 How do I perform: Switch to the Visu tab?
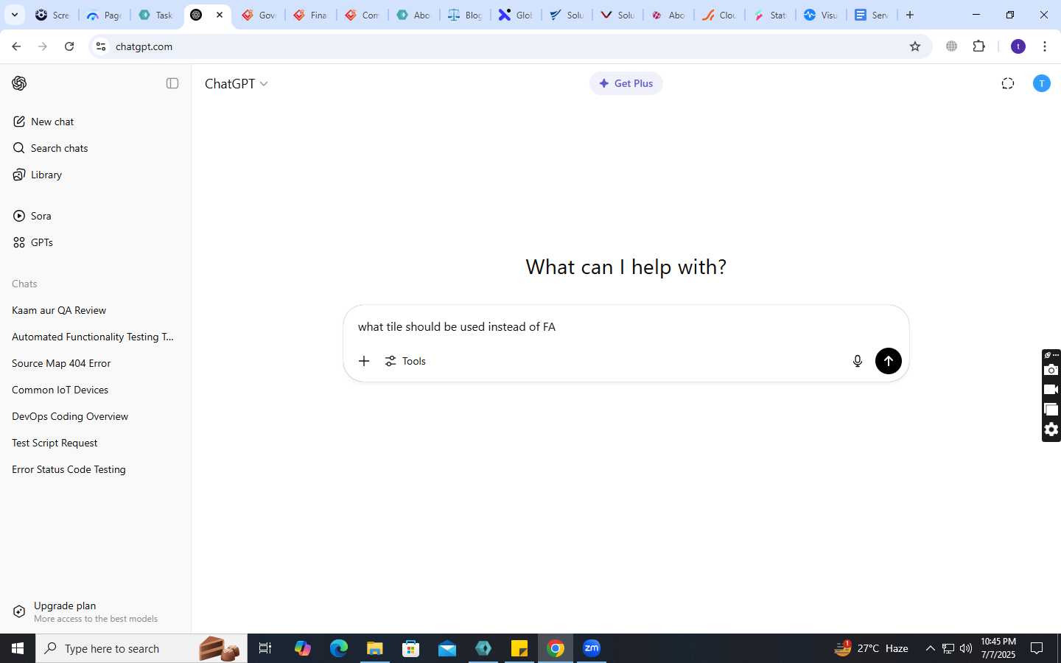(x=821, y=15)
